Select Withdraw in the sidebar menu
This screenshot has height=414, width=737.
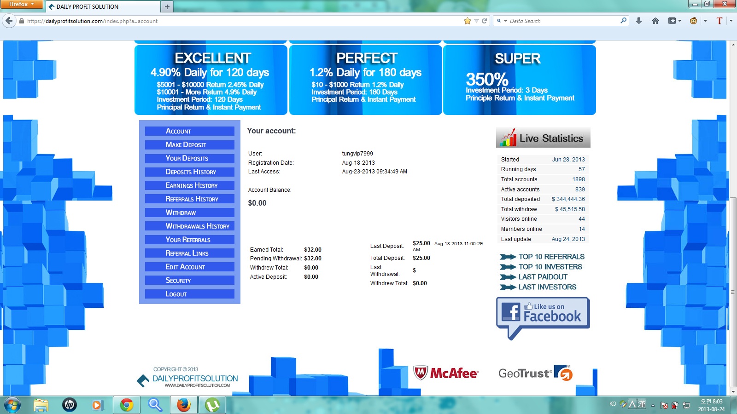pyautogui.click(x=190, y=213)
